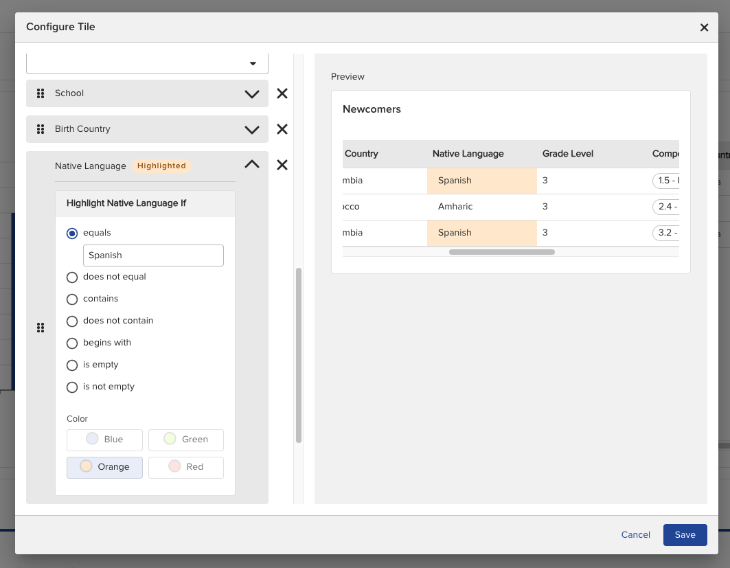
Task: Select the equals condition
Action: [x=72, y=234]
